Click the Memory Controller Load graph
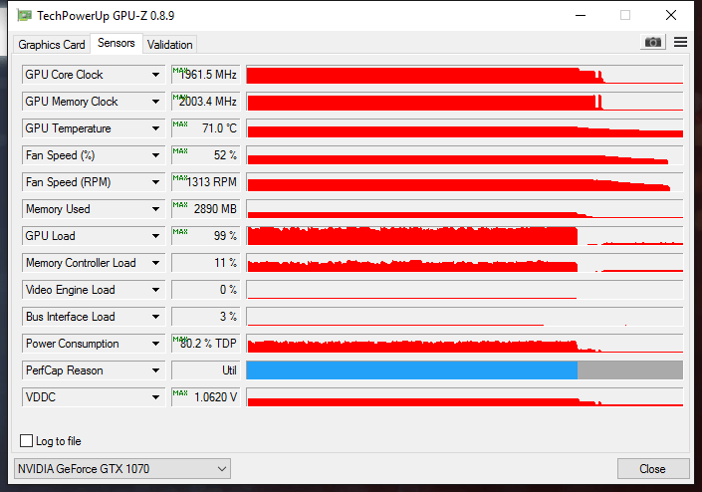Image resolution: width=702 pixels, height=492 pixels. point(465,263)
